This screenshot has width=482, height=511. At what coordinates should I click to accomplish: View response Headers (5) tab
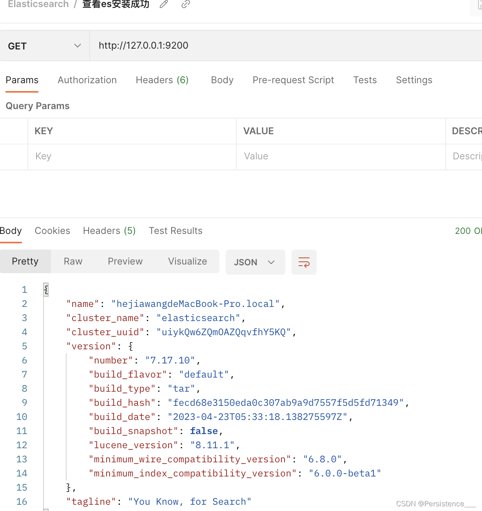pos(109,231)
